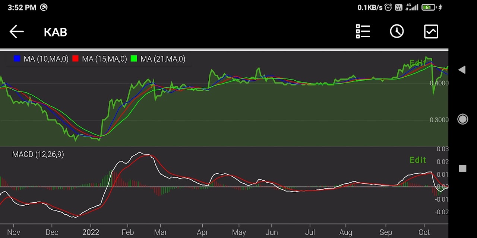Select the blue MA (10,MA,0) swatch
The image size is (477, 238).
click(x=17, y=59)
